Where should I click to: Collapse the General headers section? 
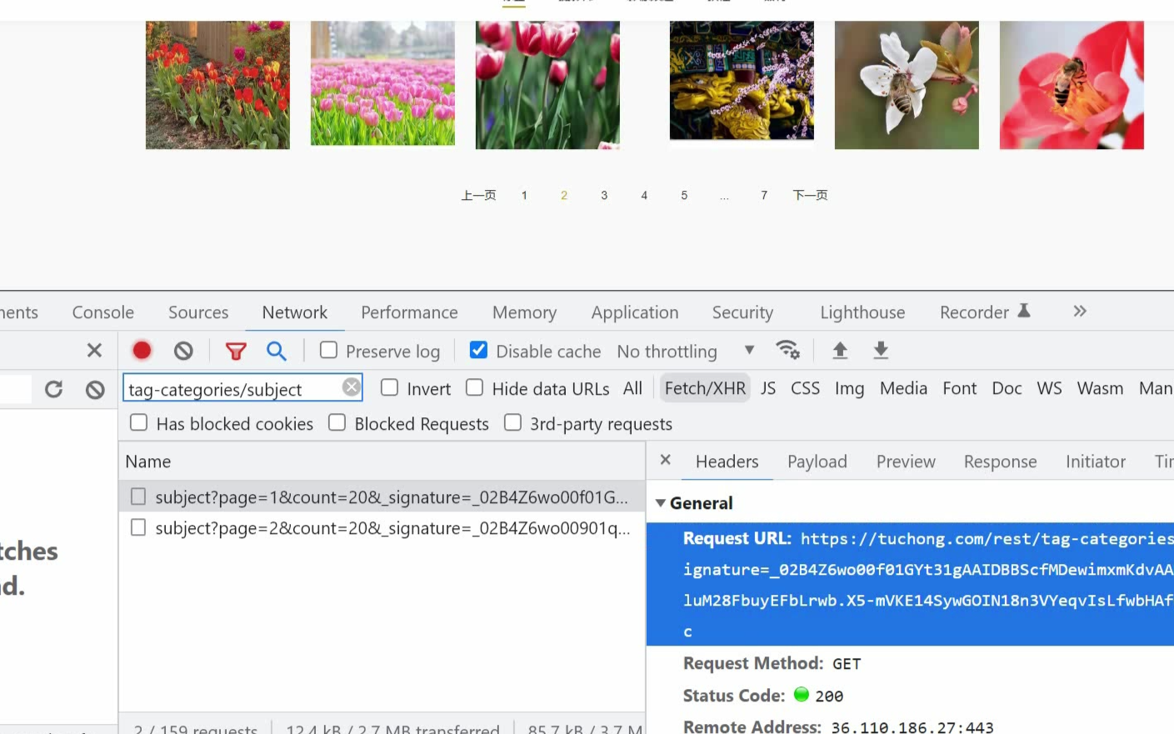click(x=661, y=503)
